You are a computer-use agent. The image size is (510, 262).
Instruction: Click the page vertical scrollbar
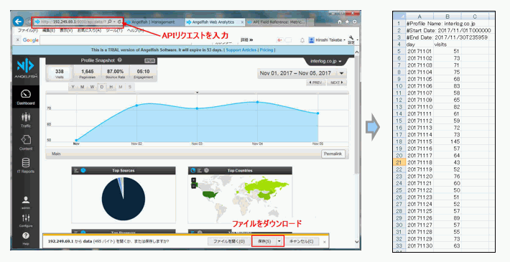pyautogui.click(x=357, y=146)
